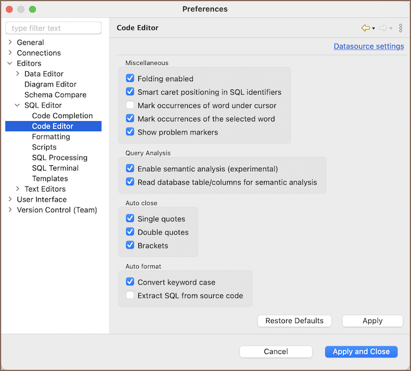Open the Datasource settings link

coord(368,46)
